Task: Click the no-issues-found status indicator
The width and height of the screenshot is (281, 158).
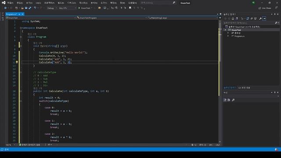Action: click(29, 145)
